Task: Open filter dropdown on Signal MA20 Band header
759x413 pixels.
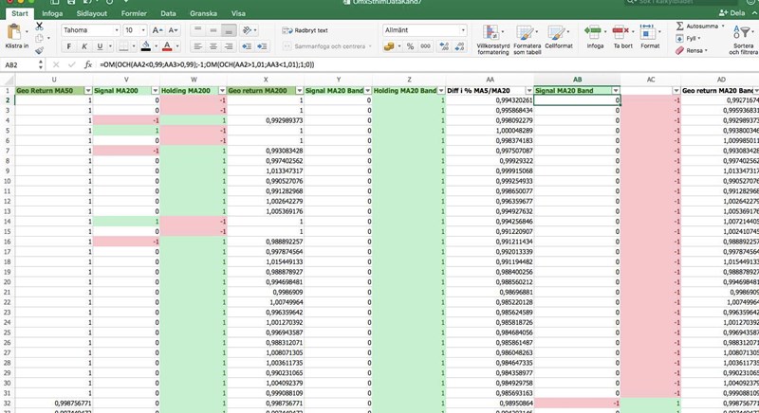Action: 616,90
